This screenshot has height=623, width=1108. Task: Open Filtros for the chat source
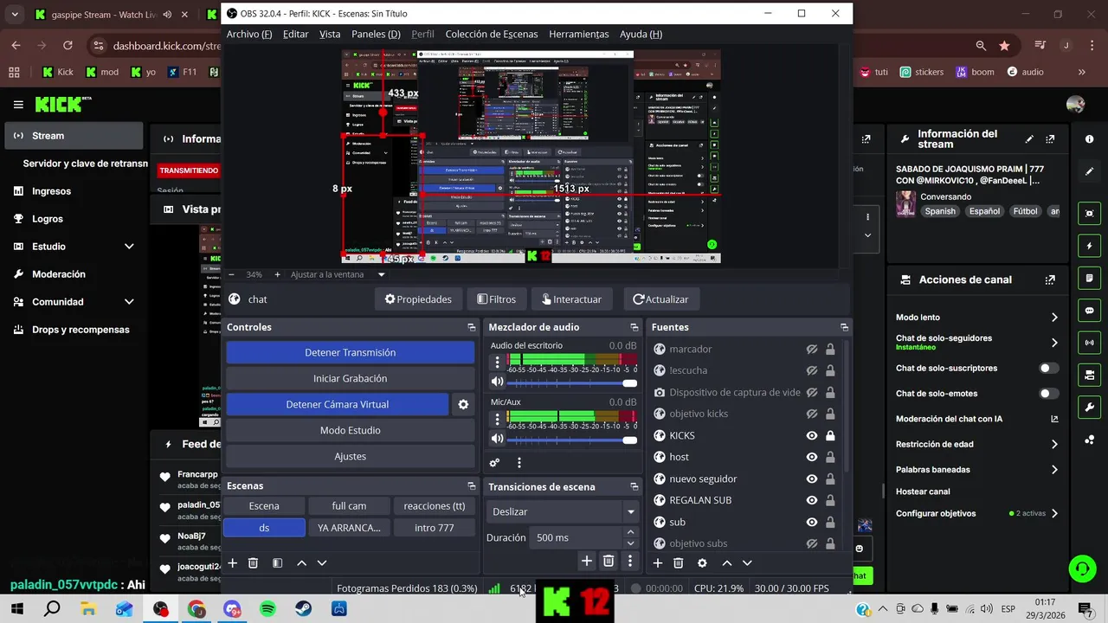pos(497,299)
